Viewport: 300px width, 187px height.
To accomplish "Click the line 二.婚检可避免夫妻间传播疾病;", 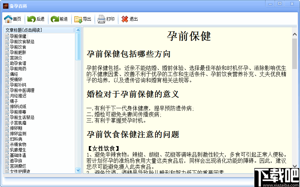I will [x=124, y=115].
